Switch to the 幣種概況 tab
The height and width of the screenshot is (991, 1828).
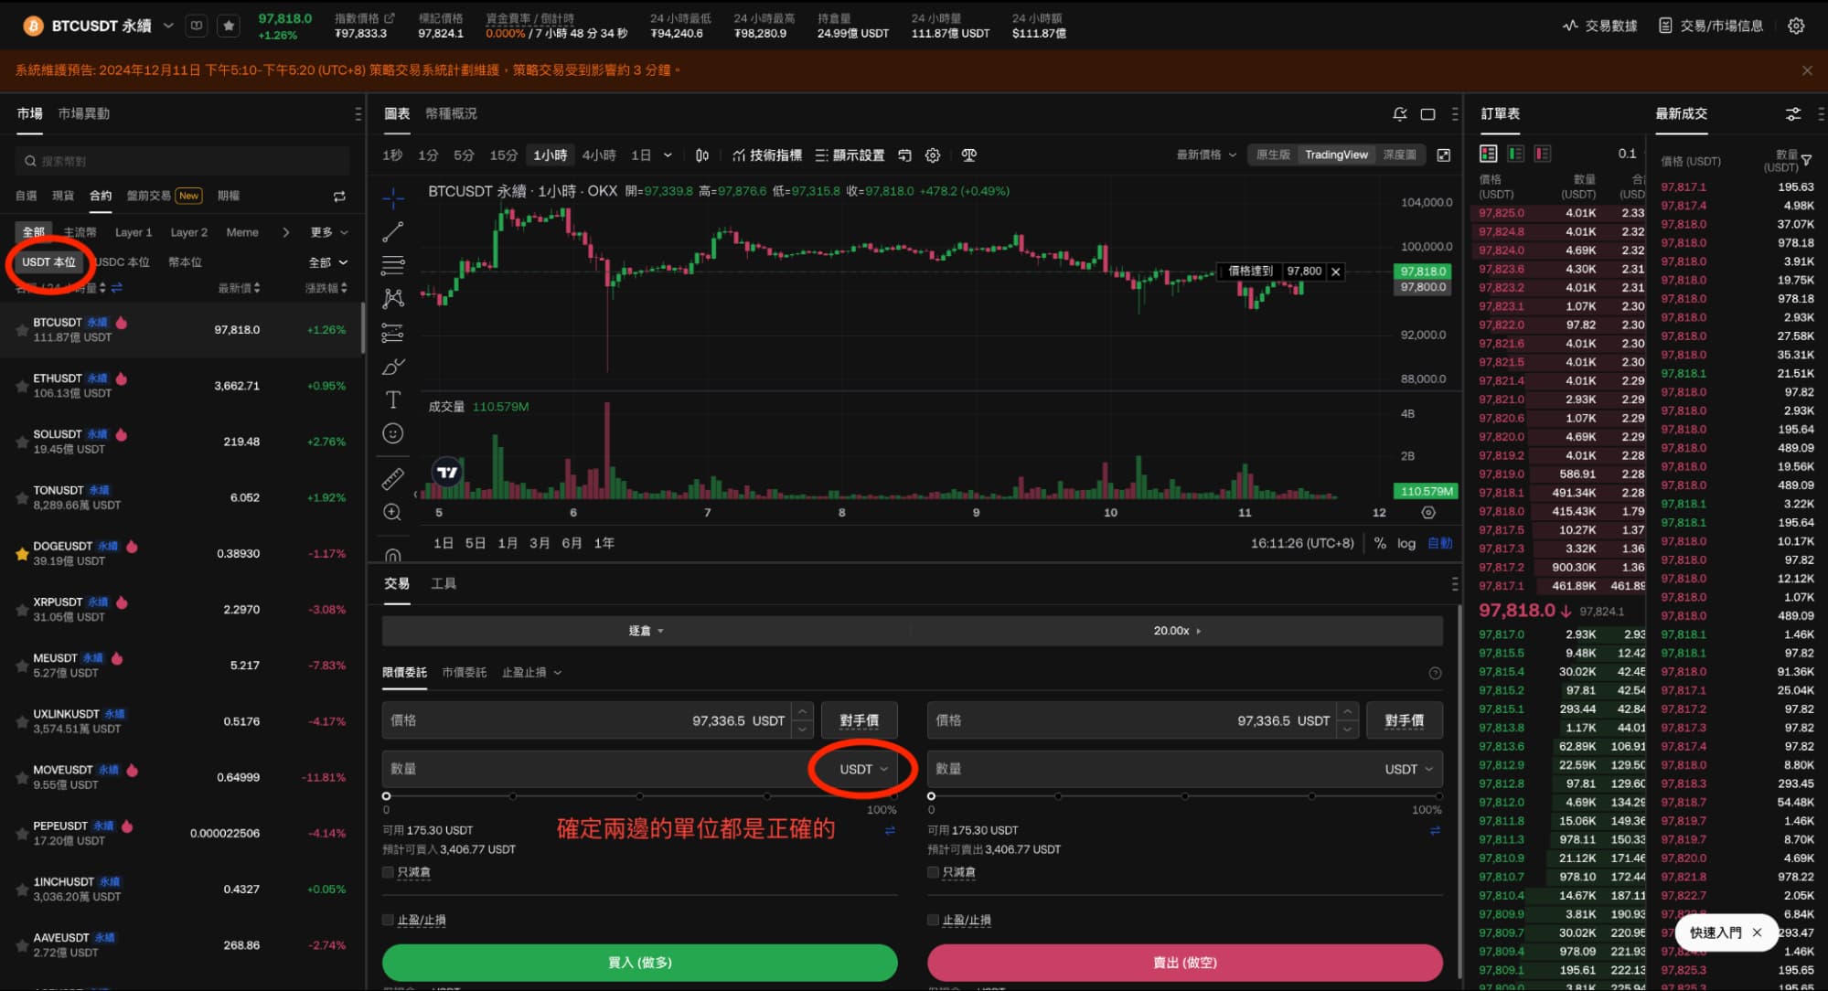click(x=451, y=113)
